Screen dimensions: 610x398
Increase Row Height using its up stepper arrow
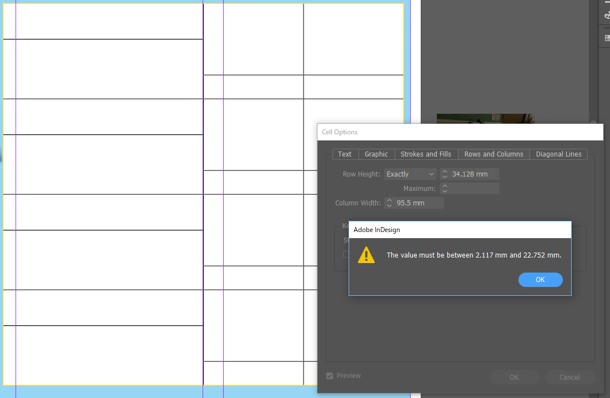(444, 171)
